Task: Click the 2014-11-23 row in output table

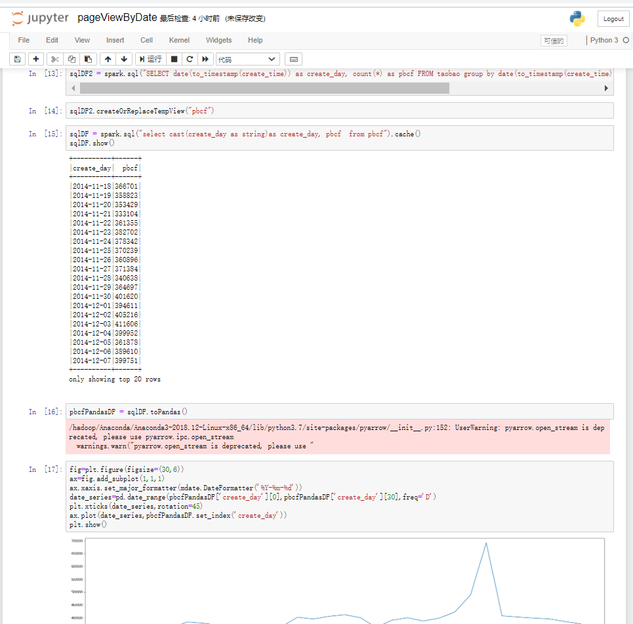Action: pos(106,232)
